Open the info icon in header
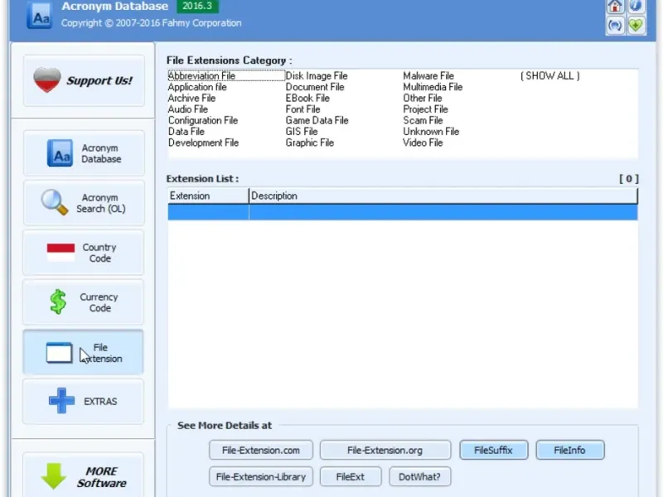The height and width of the screenshot is (497, 663). [x=636, y=6]
